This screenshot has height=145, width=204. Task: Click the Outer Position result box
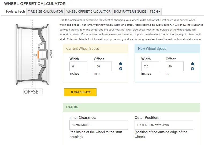(x=164, y=125)
